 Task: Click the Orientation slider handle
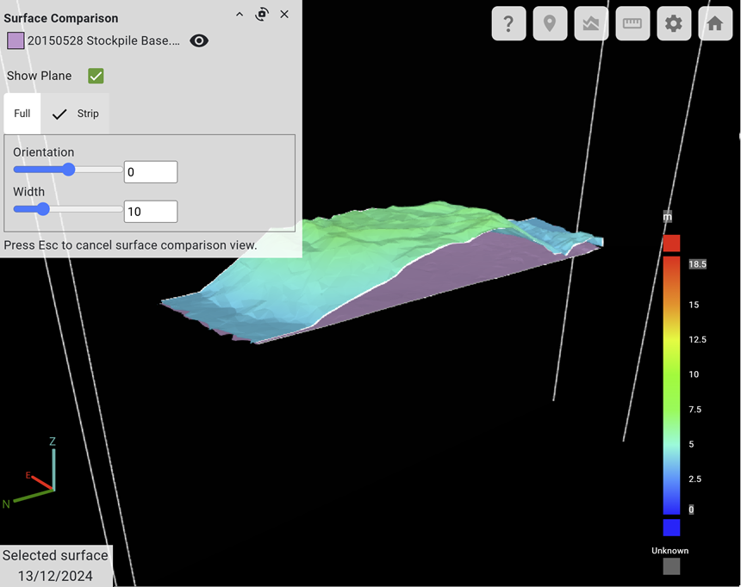69,170
